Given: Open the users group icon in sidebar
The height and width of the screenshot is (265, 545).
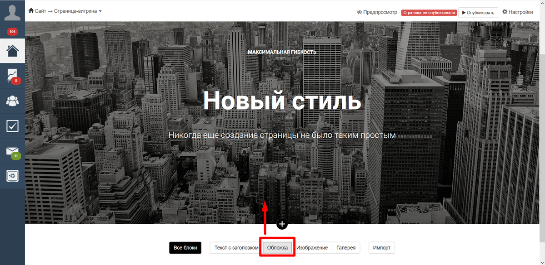Looking at the screenshot, I should 13,101.
